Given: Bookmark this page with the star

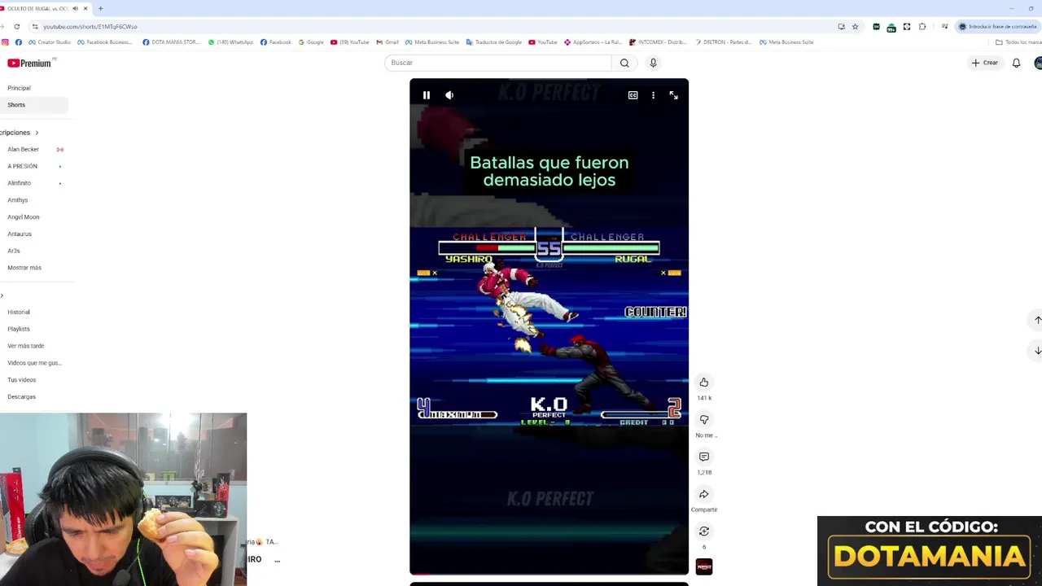Looking at the screenshot, I should coord(855,26).
